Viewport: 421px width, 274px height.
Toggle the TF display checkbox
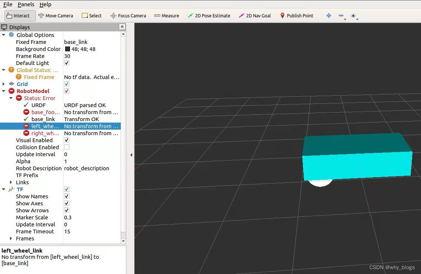point(67,189)
